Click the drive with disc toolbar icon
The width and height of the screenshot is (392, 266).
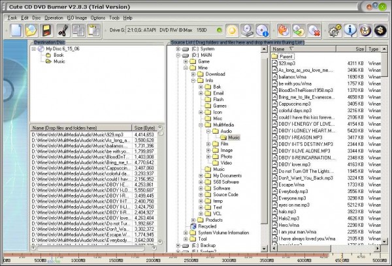click(246, 29)
